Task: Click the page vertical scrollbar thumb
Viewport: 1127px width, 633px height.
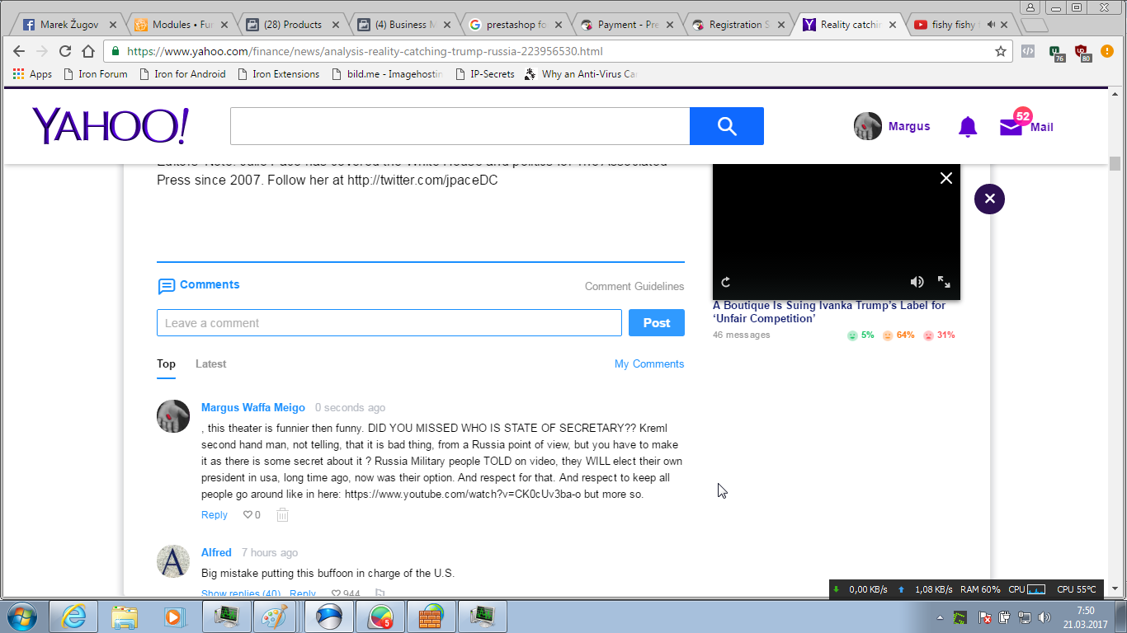Action: pyautogui.click(x=1115, y=163)
